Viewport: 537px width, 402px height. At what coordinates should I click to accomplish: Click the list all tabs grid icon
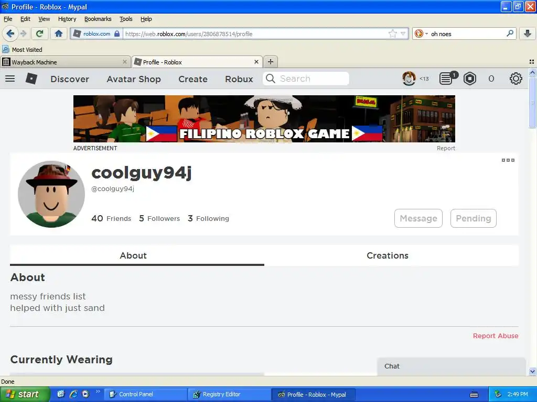point(532,62)
